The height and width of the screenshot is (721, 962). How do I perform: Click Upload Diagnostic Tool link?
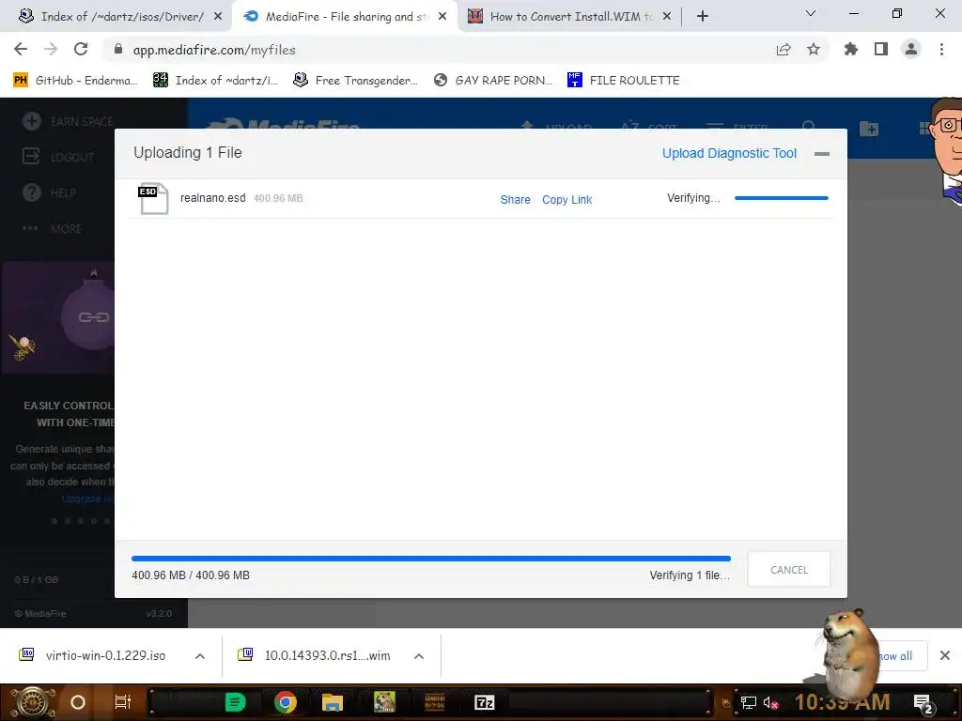(729, 153)
